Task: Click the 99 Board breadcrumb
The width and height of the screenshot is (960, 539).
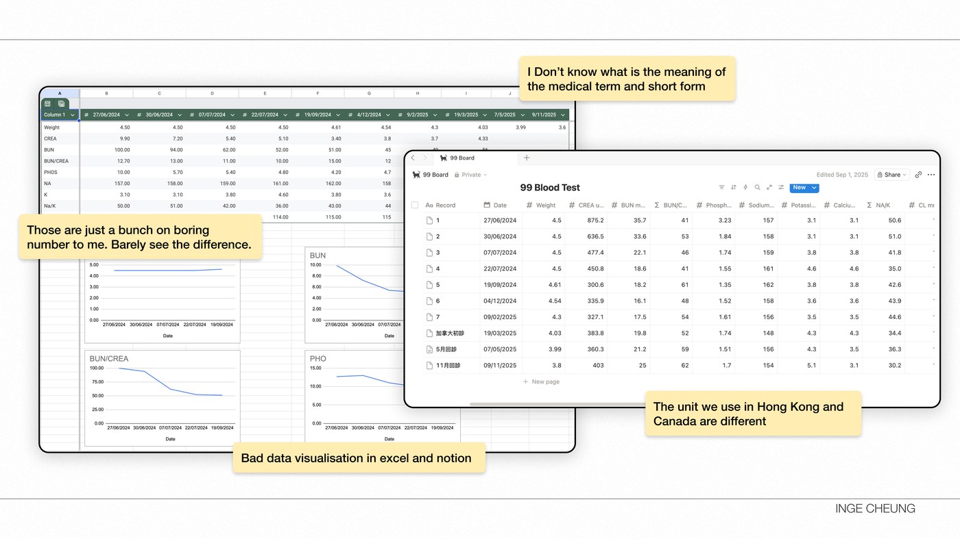Action: [x=430, y=175]
